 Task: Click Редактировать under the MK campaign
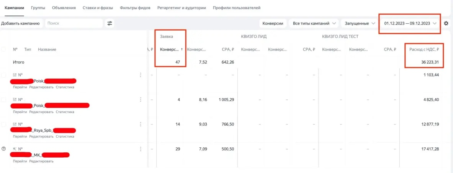41,161
